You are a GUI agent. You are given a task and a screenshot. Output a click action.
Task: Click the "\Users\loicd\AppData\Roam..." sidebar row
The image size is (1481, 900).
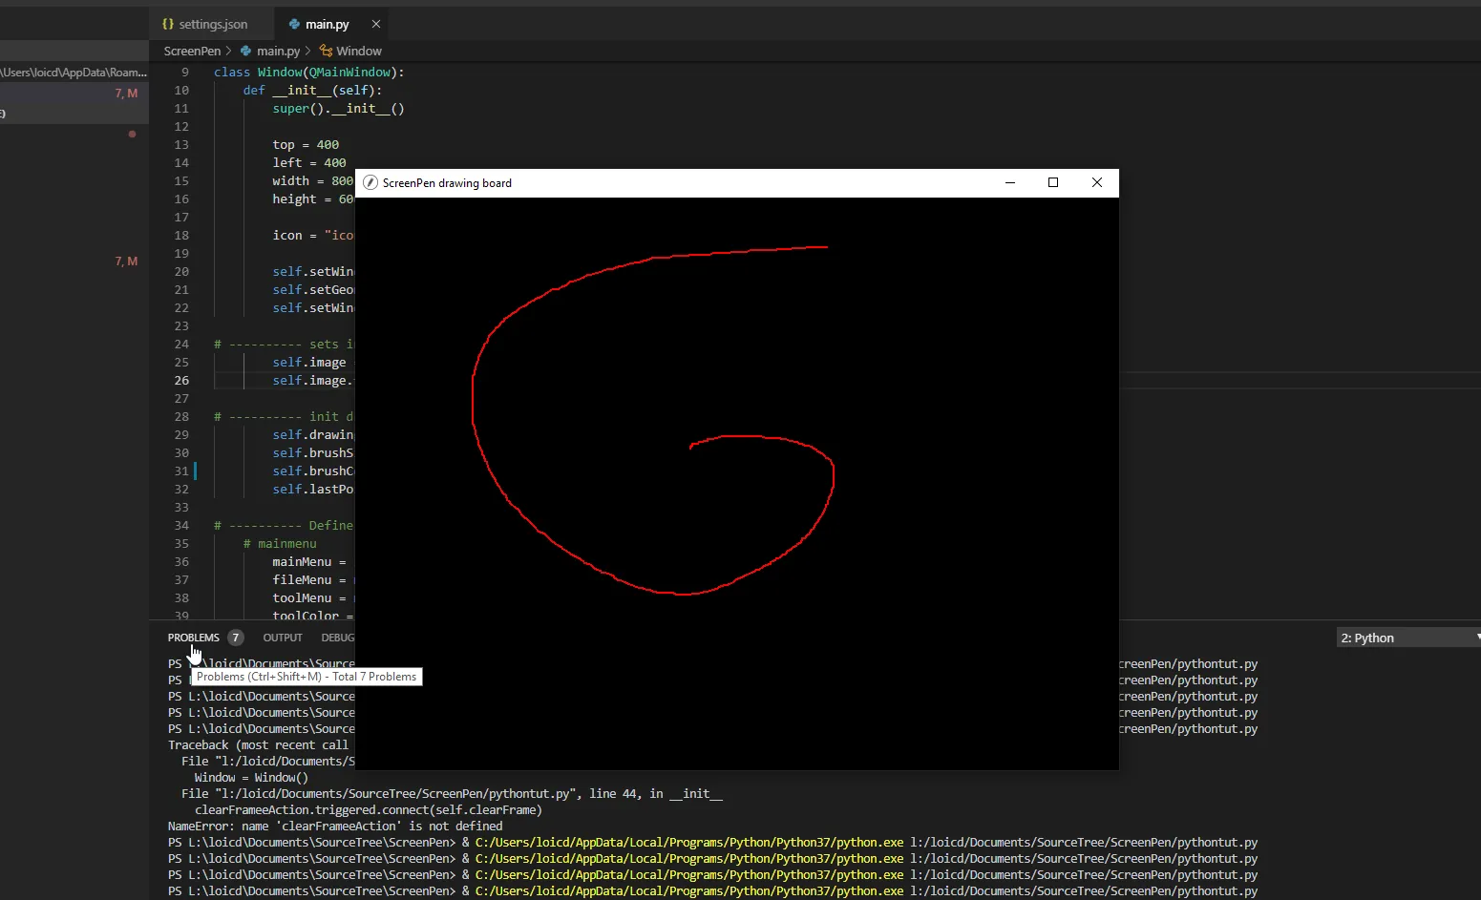(x=74, y=73)
